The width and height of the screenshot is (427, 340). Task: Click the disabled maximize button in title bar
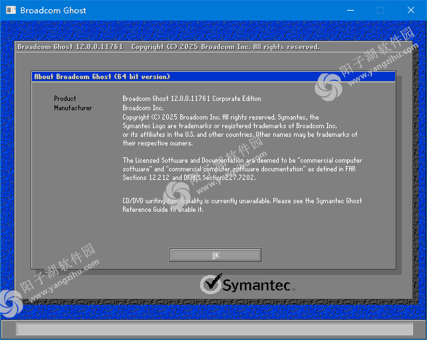380,11
